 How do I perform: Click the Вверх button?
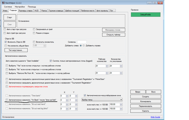(x=138, y=92)
